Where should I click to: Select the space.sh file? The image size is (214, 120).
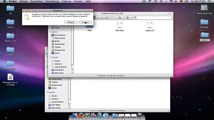pos(150,27)
